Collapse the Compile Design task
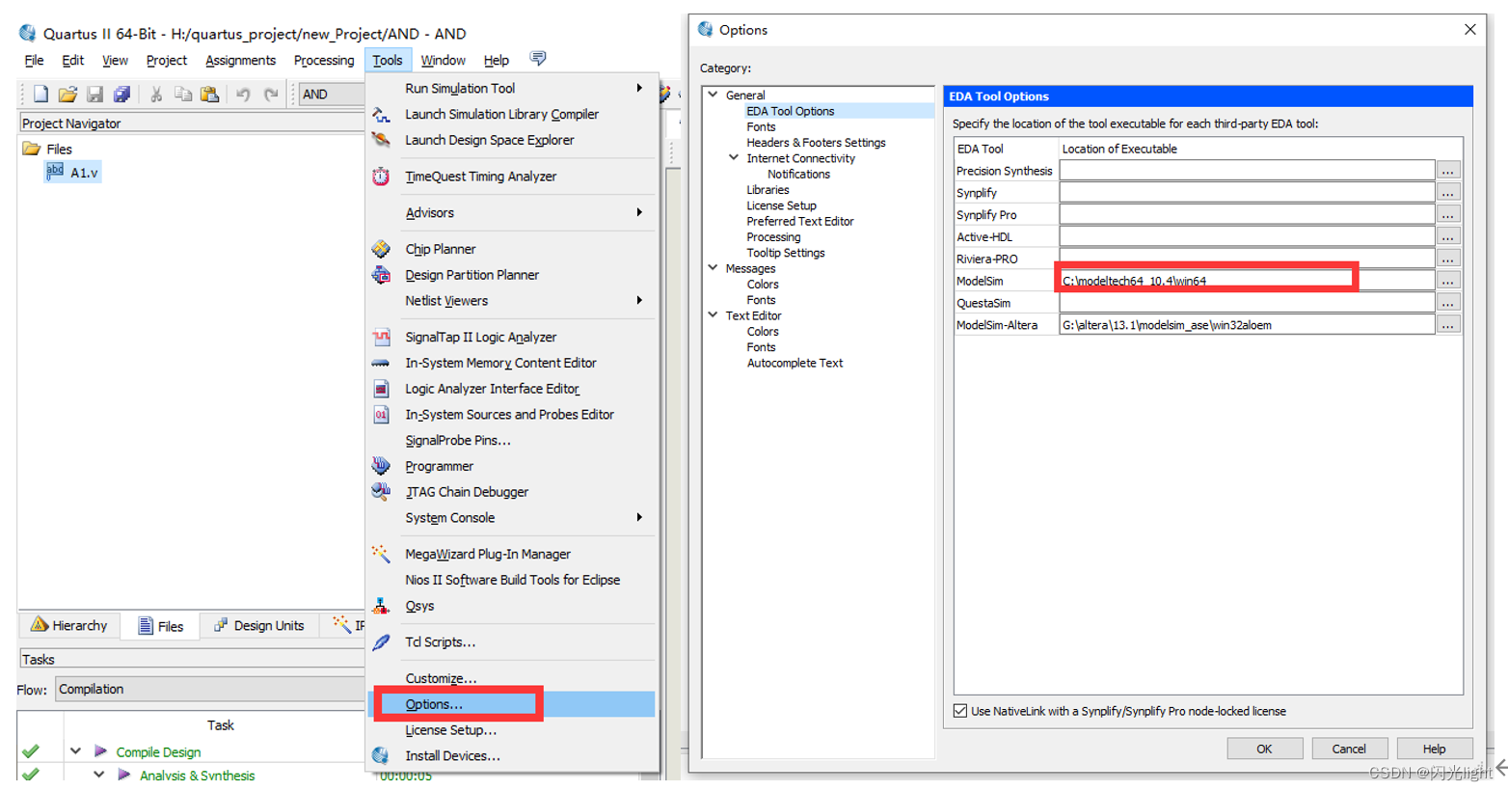Image resolution: width=1508 pixels, height=791 pixels. 75,751
